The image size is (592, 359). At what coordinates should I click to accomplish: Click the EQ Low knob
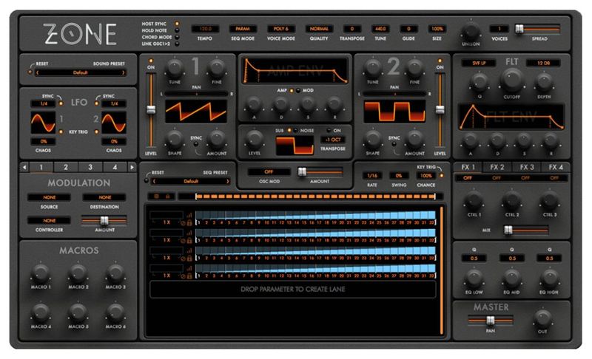click(x=471, y=278)
